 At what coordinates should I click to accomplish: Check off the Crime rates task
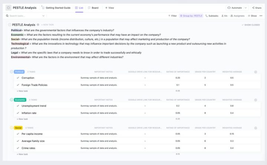tap(17, 148)
